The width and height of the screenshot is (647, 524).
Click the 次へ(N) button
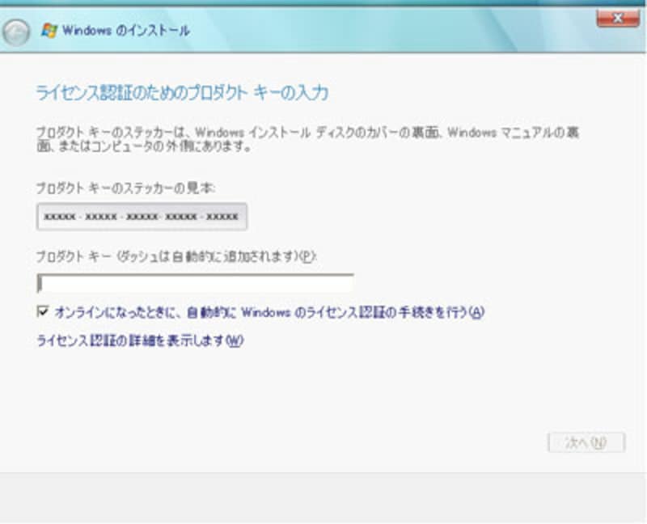point(586,442)
